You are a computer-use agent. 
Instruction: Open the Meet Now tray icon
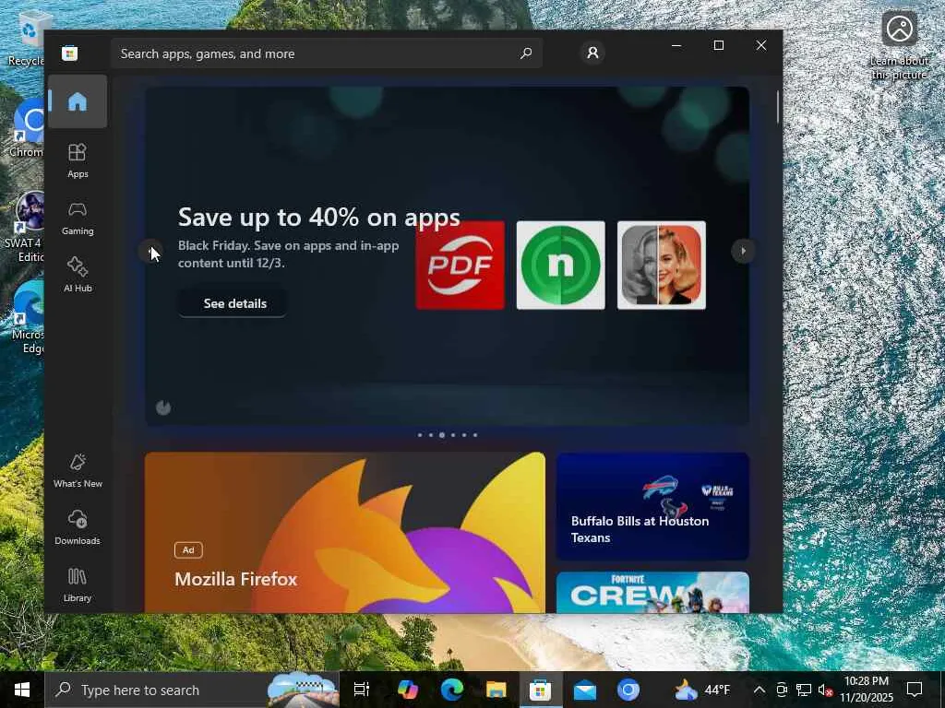pos(782,690)
